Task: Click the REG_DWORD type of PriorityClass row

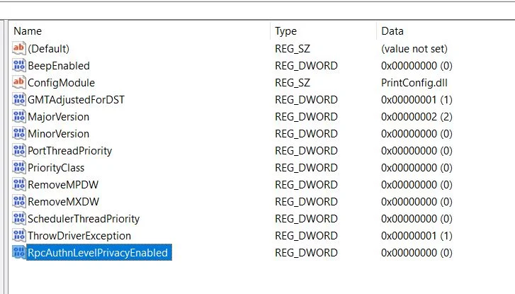Action: pyautogui.click(x=306, y=168)
